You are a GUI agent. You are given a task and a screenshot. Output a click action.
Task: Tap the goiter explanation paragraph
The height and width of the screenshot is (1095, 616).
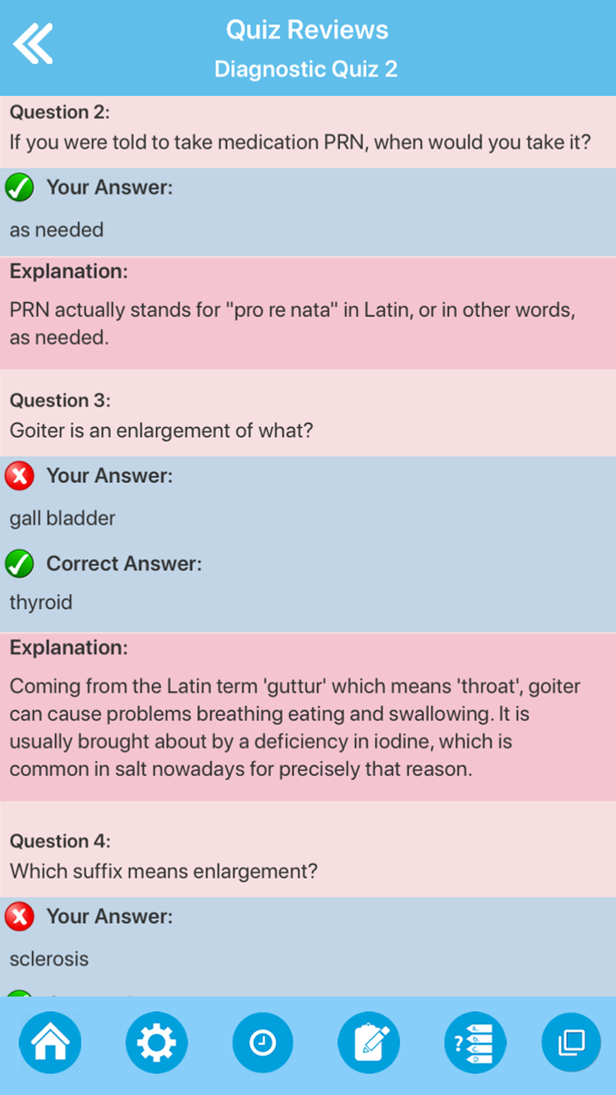[295, 727]
